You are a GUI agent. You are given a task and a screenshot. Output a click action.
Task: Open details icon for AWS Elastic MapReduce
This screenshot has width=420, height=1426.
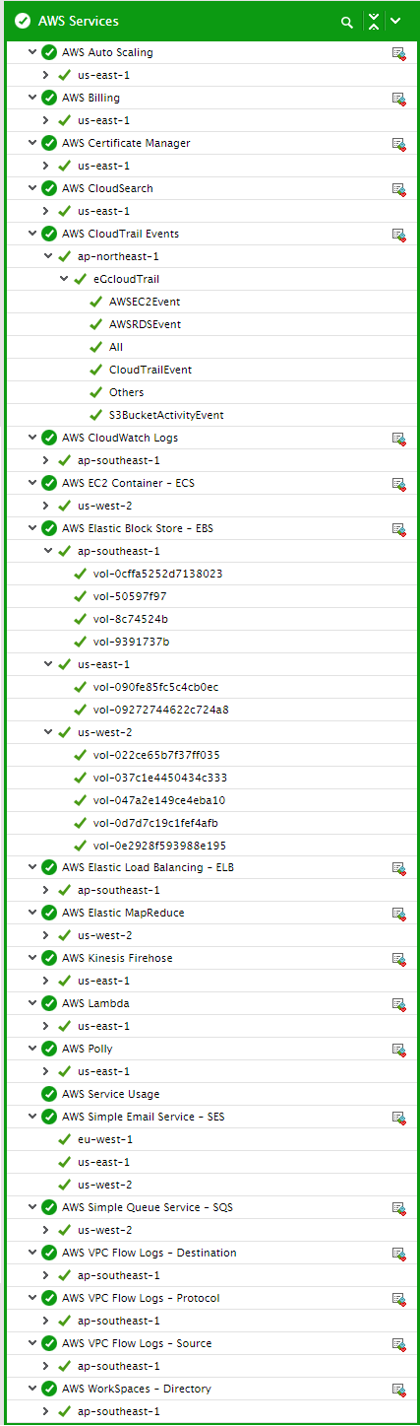[399, 914]
